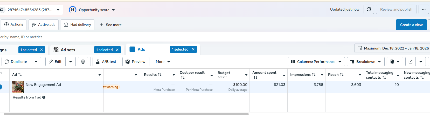430x123 pixels.
Task: Open the New Engagement Ad thumbnail
Action: pos(18,87)
